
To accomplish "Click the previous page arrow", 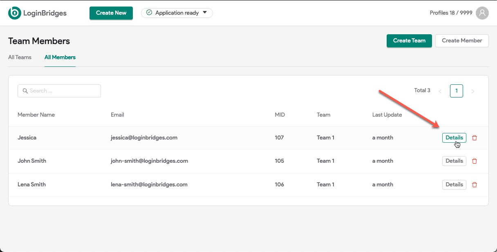I will click(440, 91).
